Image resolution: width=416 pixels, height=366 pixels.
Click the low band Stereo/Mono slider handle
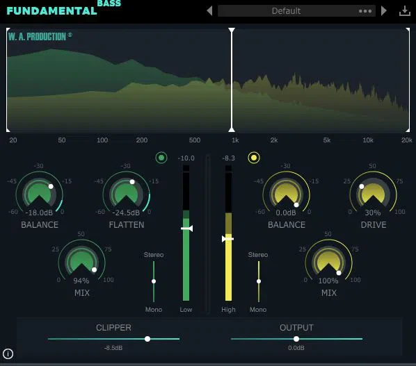tap(154, 281)
